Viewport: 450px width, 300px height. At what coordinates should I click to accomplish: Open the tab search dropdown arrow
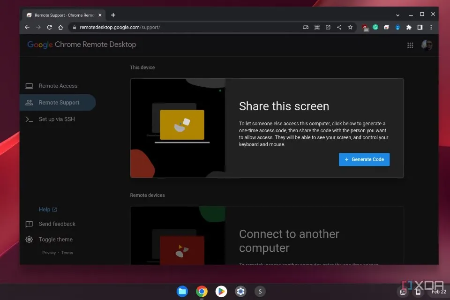point(397,14)
